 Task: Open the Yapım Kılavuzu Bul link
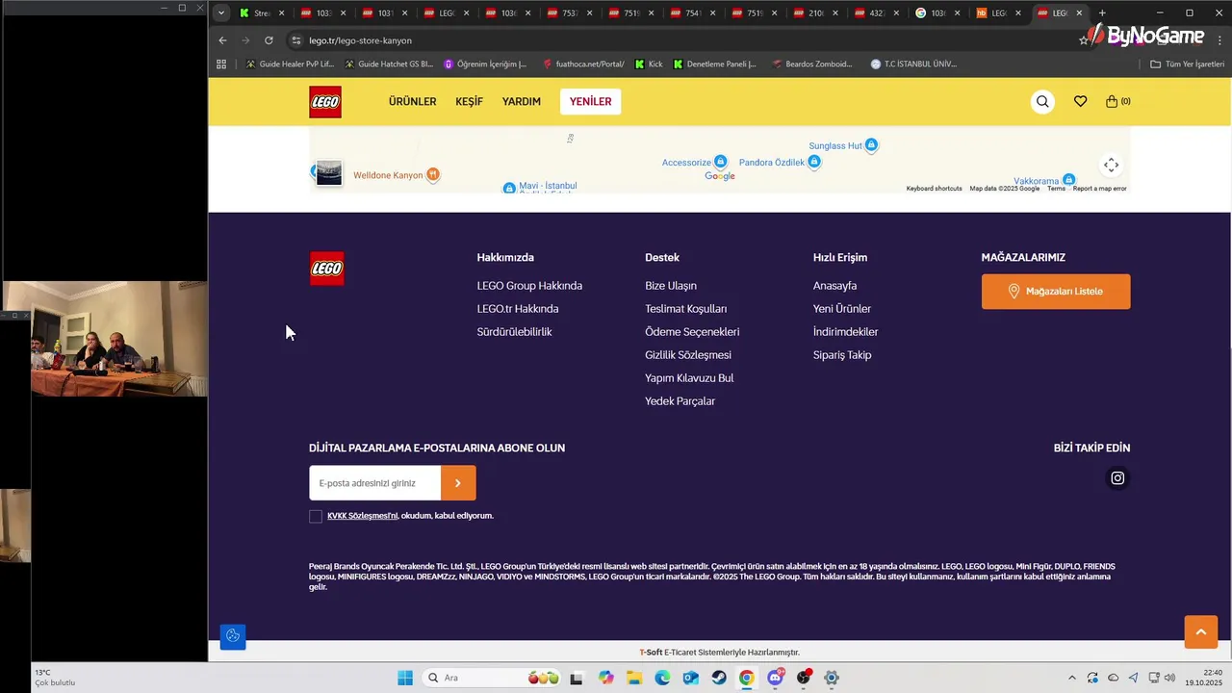click(689, 378)
